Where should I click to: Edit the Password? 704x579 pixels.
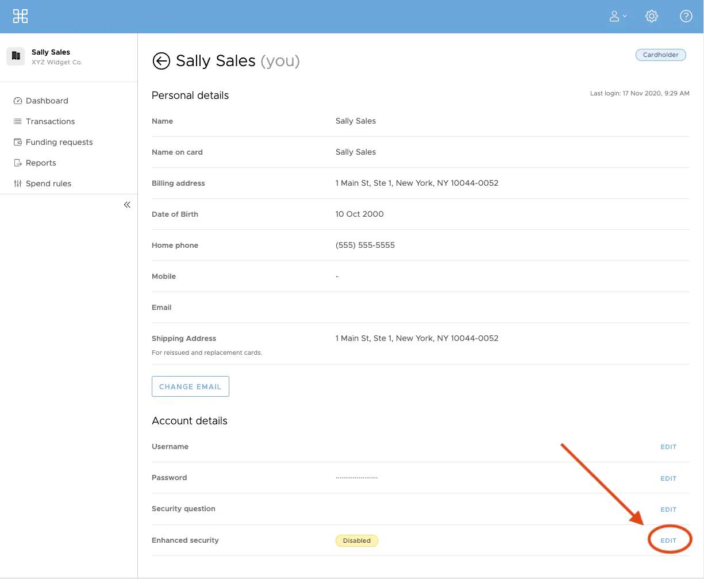tap(668, 478)
